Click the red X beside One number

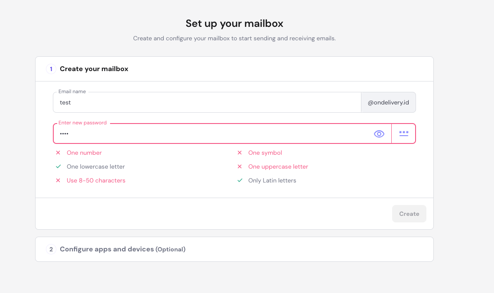tap(58, 153)
